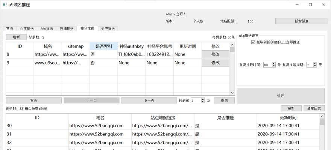Click the upper table ID column header
The width and height of the screenshot is (331, 150).
[x=20, y=46]
